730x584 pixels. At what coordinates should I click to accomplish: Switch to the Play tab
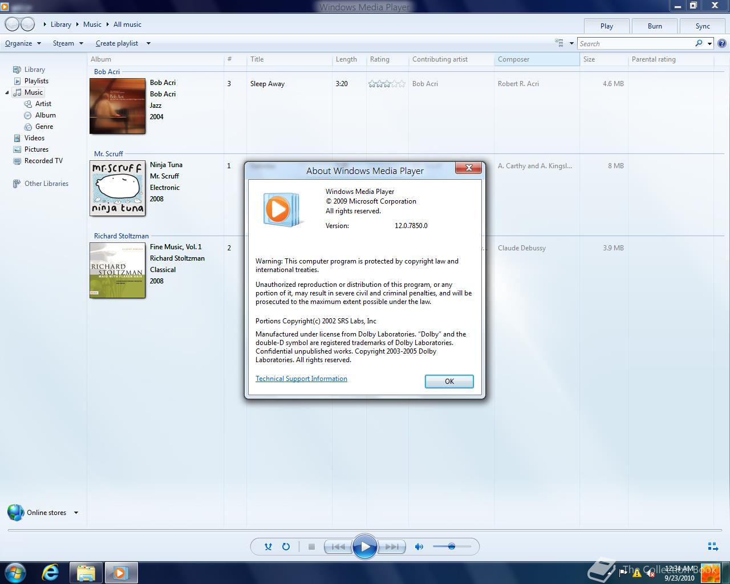click(607, 26)
